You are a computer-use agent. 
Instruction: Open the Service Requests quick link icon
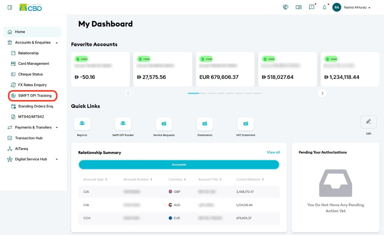(x=164, y=124)
